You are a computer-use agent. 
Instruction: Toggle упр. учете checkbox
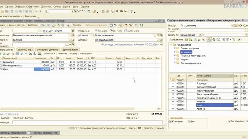(96, 31)
